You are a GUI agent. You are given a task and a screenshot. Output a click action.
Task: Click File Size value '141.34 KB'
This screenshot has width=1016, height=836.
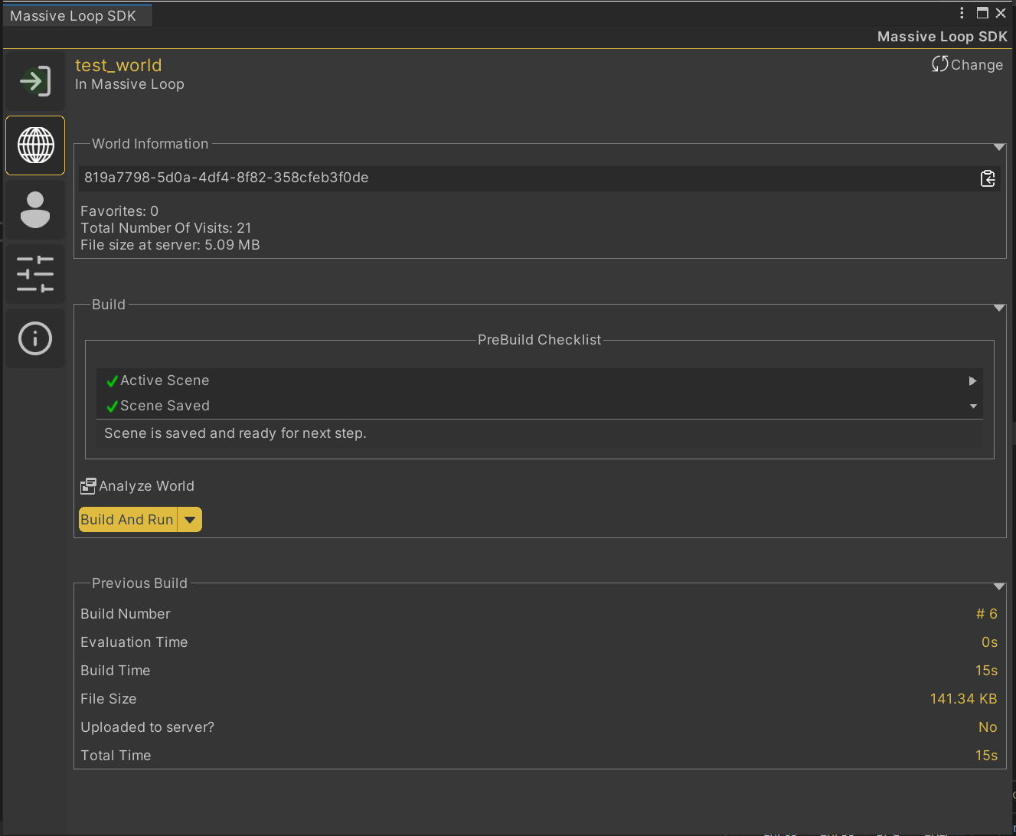click(x=964, y=699)
